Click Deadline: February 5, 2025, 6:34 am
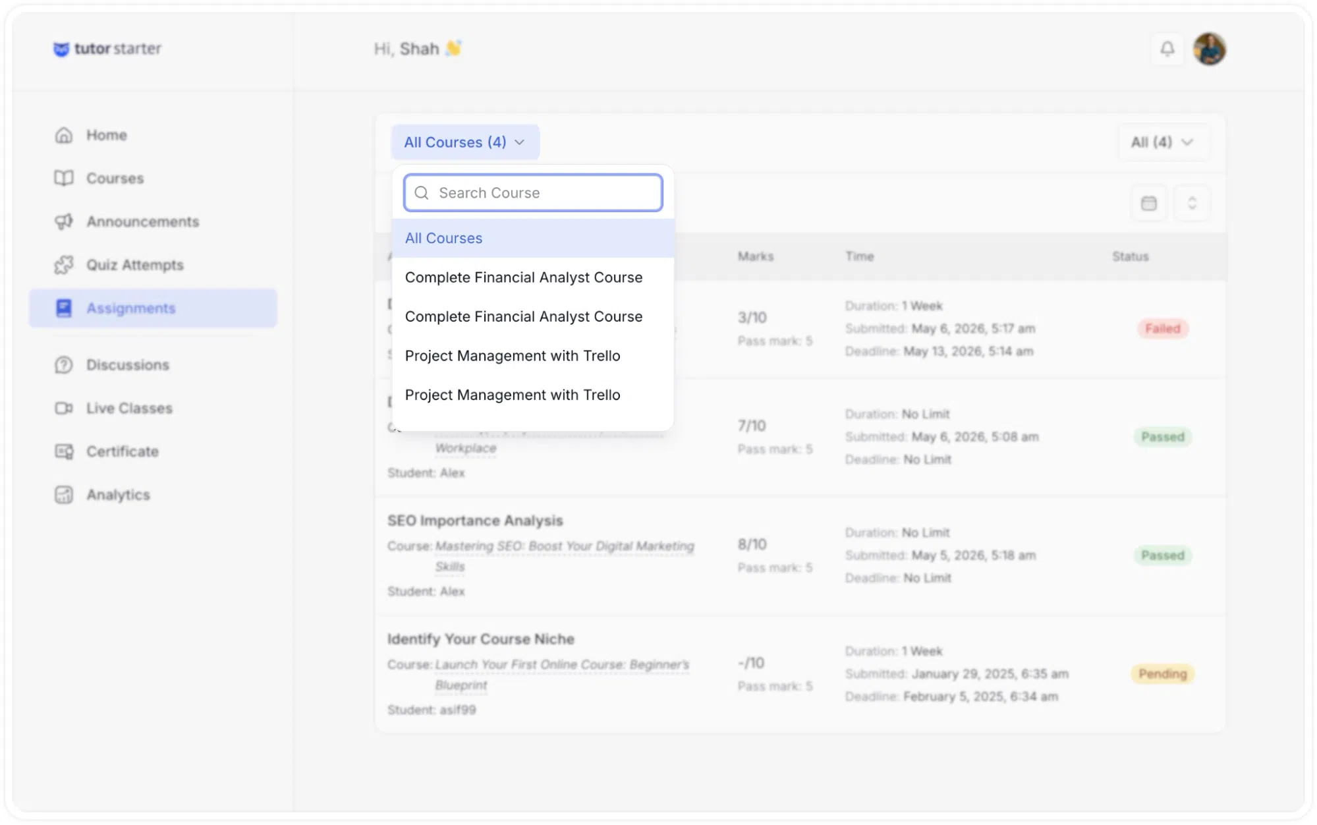Image resolution: width=1317 pixels, height=825 pixels. coord(951,697)
